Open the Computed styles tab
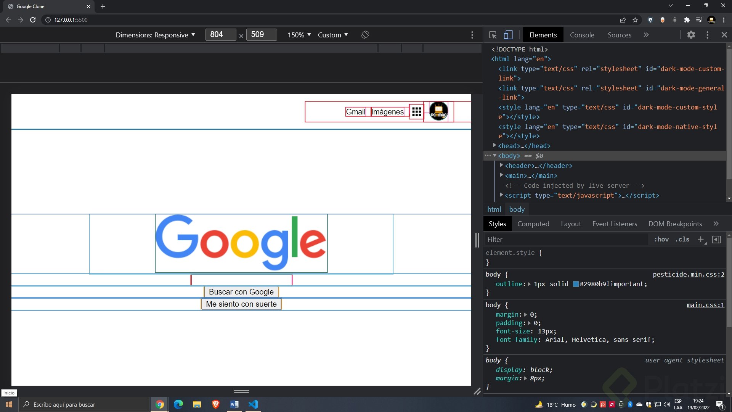 click(533, 224)
